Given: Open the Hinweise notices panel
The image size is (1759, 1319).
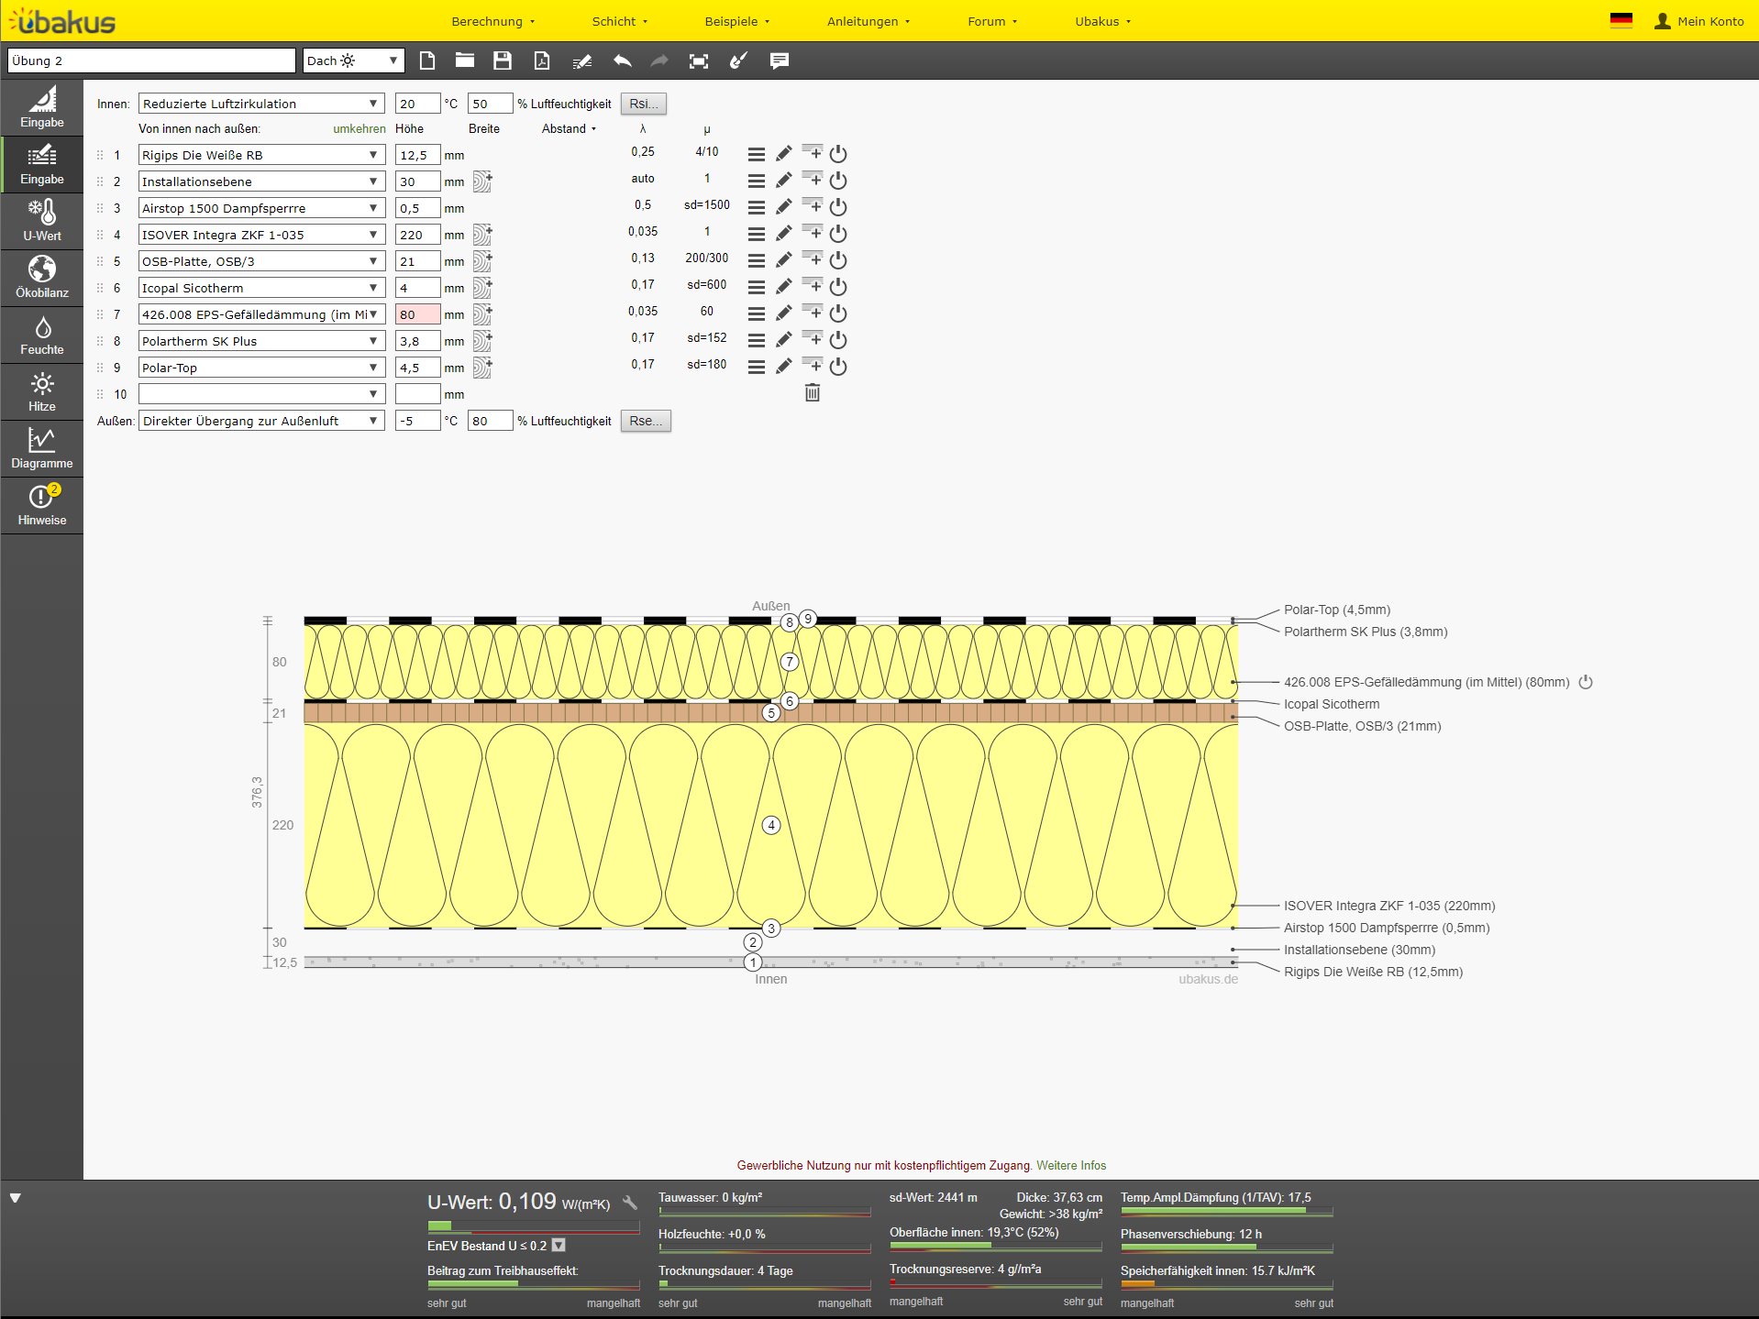Looking at the screenshot, I should pyautogui.click(x=42, y=506).
